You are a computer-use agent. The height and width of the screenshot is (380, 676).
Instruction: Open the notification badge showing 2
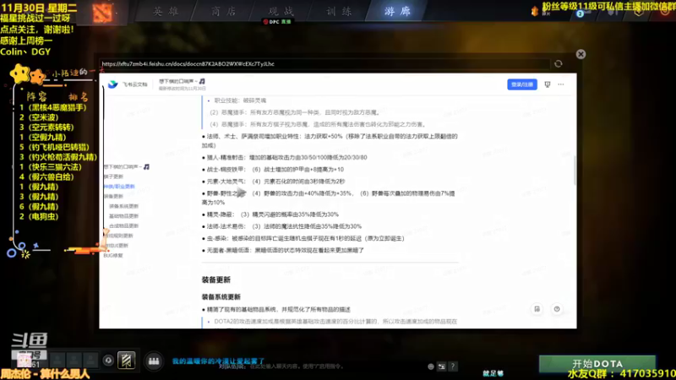(580, 14)
